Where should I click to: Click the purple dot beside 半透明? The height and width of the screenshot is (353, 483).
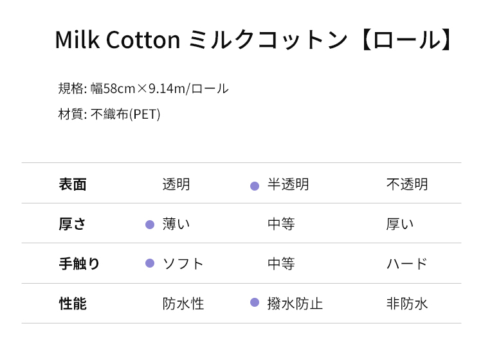tap(255, 186)
